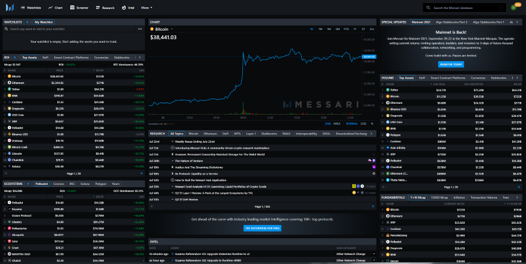Image resolution: width=526 pixels, height=264 pixels.
Task: Click the Dogecoin icon in ROI table
Action: coord(10,109)
